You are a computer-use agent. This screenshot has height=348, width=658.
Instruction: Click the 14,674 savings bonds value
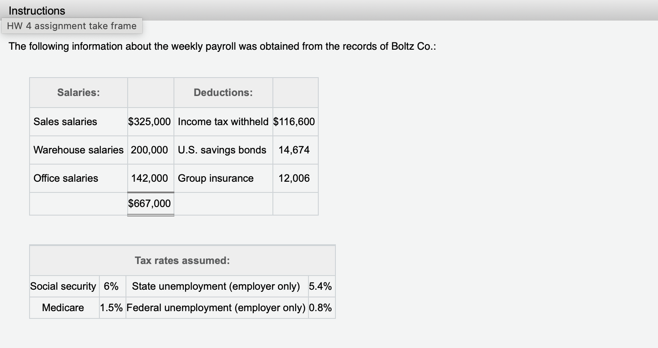pyautogui.click(x=295, y=150)
